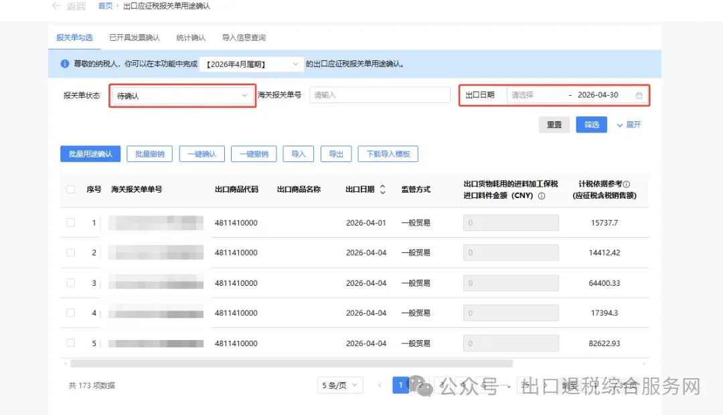Click the previous page arrow in pagination

pyautogui.click(x=380, y=385)
